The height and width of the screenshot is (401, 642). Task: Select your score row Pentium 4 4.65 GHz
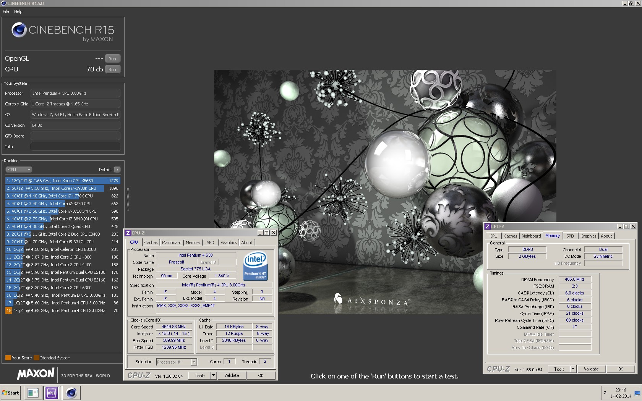(63, 310)
